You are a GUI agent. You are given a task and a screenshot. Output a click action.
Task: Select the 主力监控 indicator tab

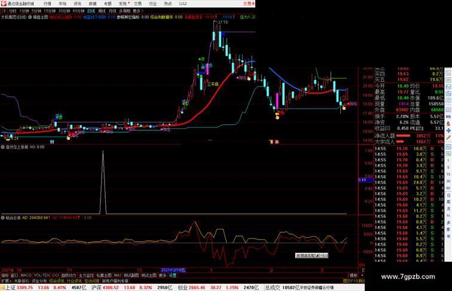[87, 275]
